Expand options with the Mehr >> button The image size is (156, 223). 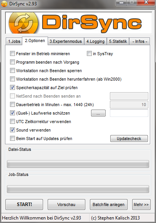pyautogui.click(x=141, y=204)
